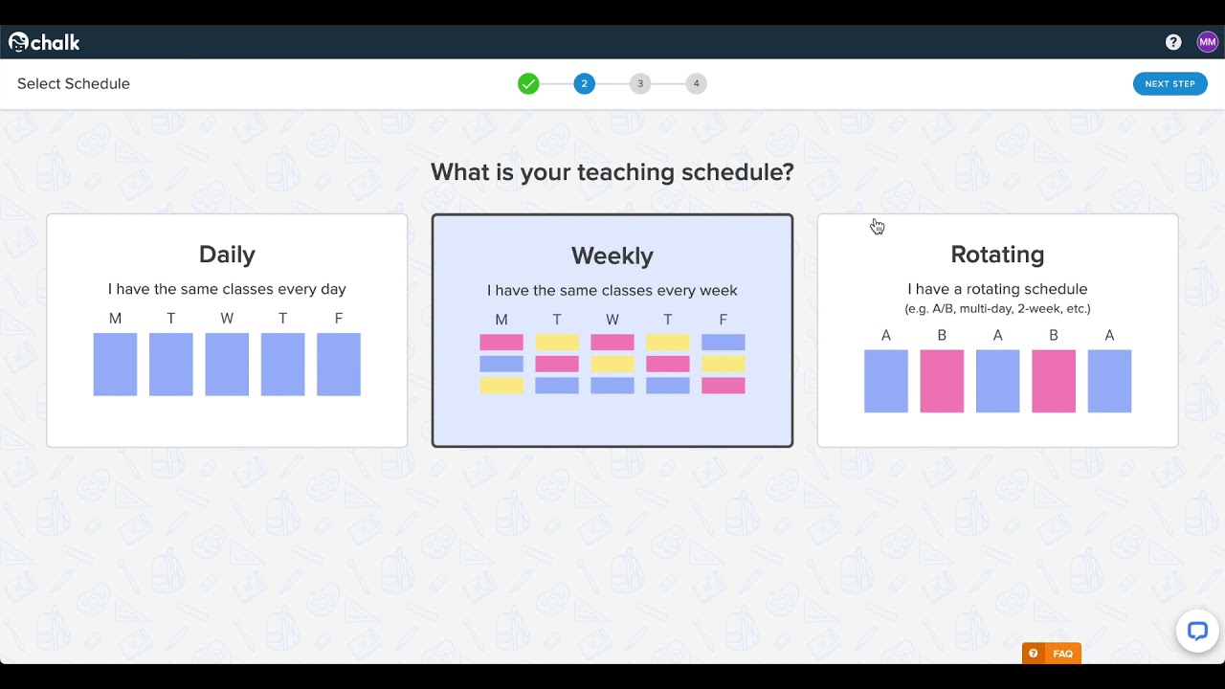Click the Monday yellow bar in Weekly

click(x=501, y=386)
